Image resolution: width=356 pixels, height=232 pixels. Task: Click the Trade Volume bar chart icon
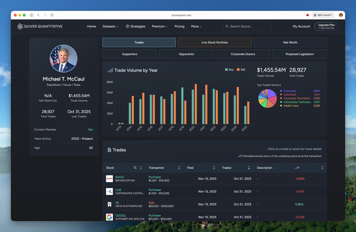coord(110,70)
